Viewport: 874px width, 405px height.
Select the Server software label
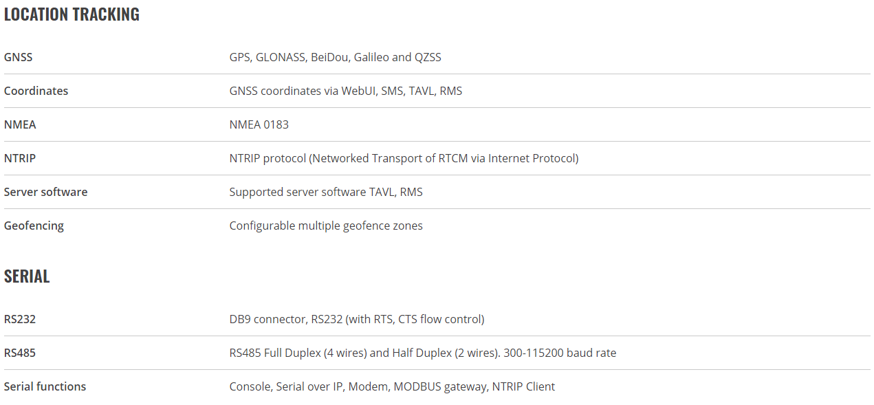[x=45, y=192]
